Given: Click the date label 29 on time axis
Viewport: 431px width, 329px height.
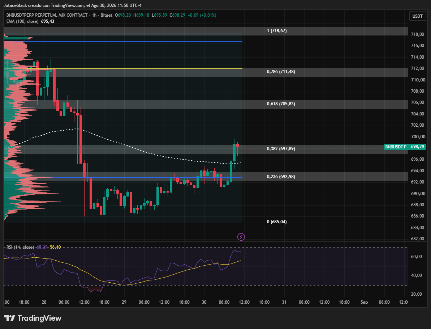Looking at the screenshot, I should point(124,302).
